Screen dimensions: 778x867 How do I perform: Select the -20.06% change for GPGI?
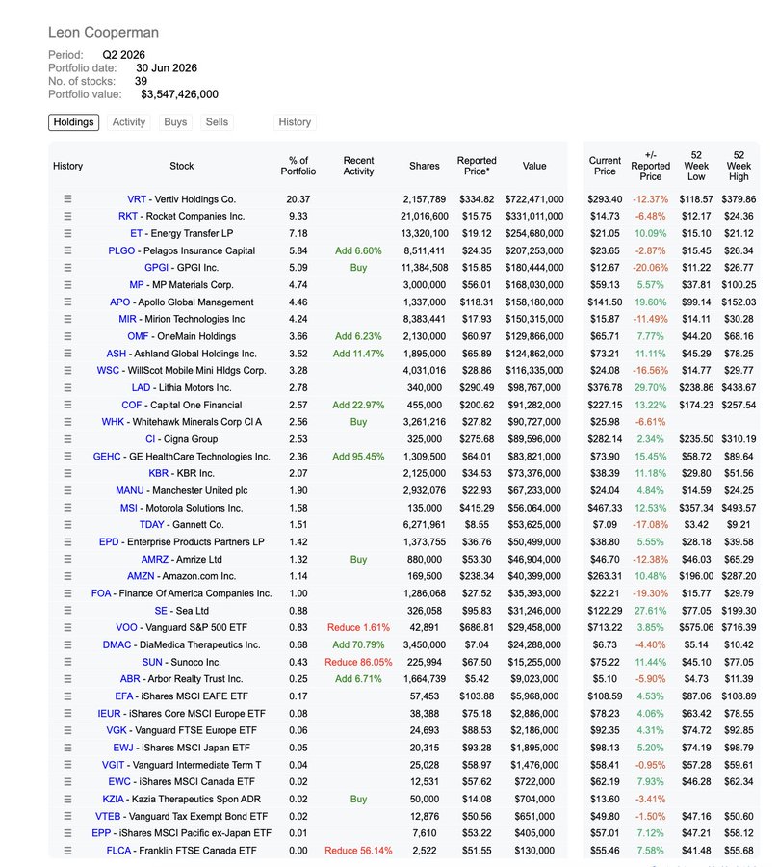tap(650, 268)
